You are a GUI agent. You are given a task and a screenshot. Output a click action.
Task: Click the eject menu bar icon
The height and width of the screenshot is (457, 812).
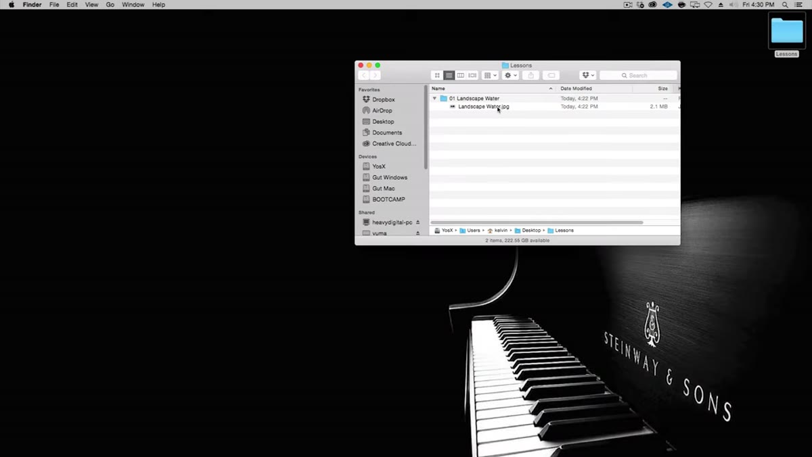(721, 5)
